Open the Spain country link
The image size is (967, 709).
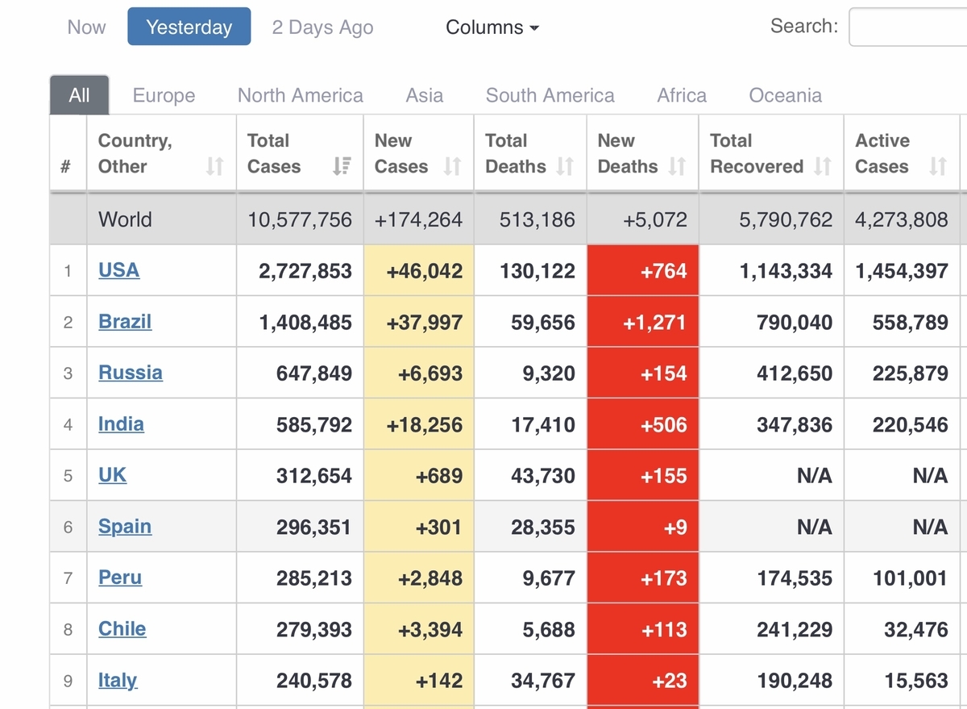click(x=125, y=527)
